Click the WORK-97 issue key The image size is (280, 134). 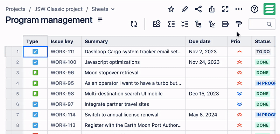62,104
